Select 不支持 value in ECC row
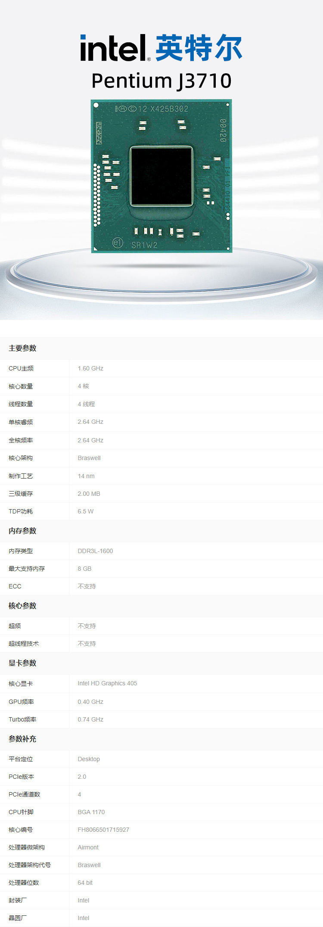The image size is (323, 927). coord(87,586)
